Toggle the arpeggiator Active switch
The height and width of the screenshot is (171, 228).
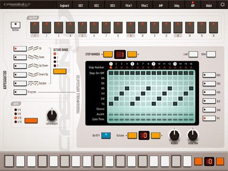[16, 25]
